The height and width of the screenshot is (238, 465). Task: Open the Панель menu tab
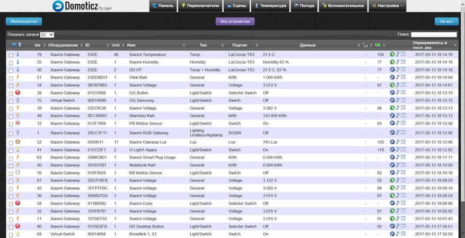coord(163,6)
